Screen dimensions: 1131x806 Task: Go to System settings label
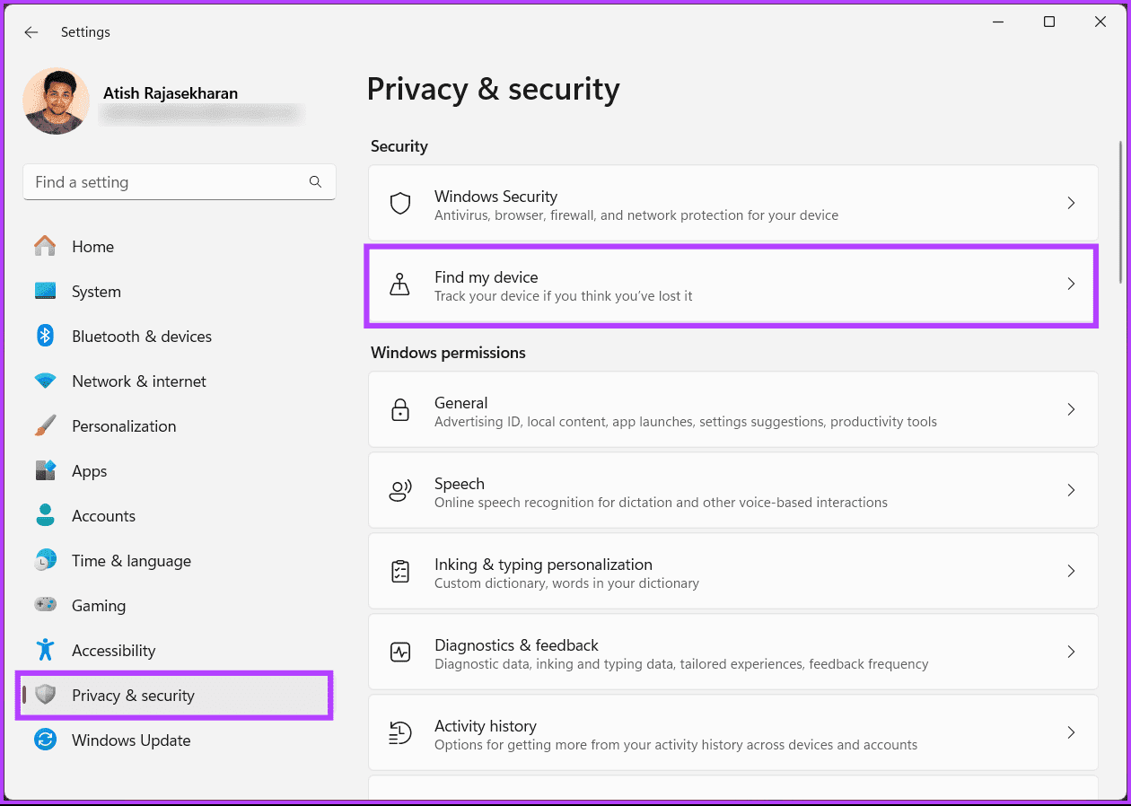point(96,292)
